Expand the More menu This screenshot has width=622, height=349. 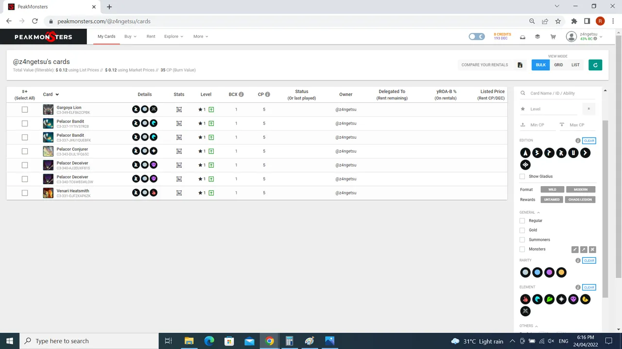point(201,36)
